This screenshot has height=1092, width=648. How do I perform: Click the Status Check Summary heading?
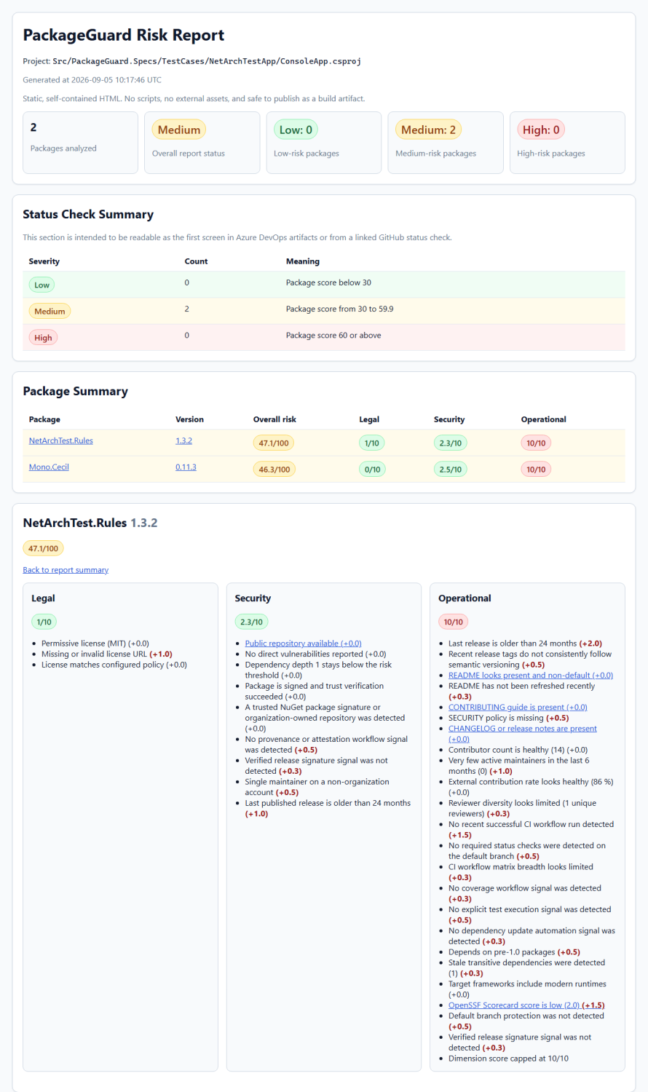pyautogui.click(x=88, y=214)
